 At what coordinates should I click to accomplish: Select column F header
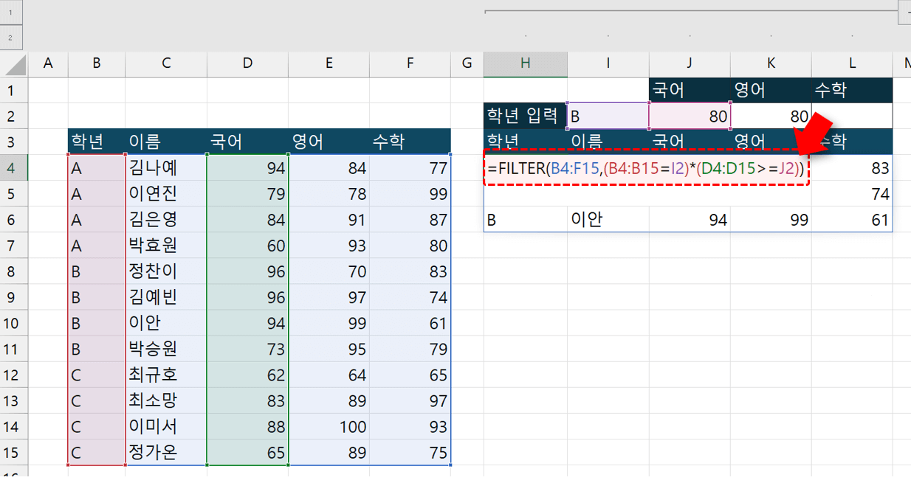point(410,64)
